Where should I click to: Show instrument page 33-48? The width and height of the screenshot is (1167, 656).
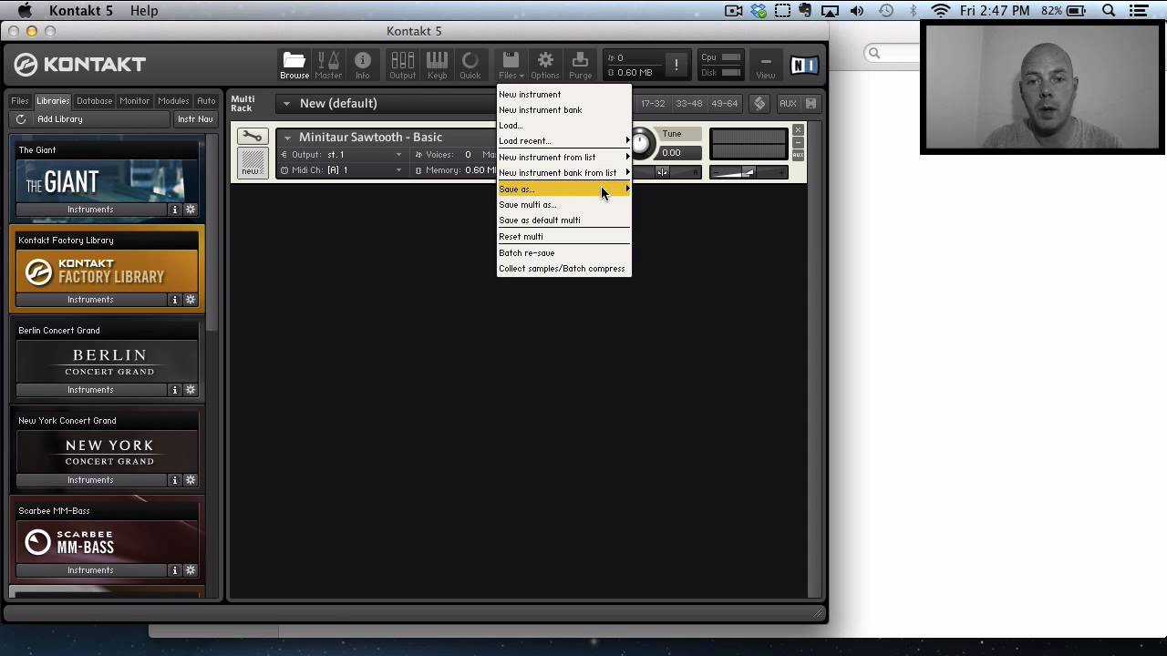[688, 104]
